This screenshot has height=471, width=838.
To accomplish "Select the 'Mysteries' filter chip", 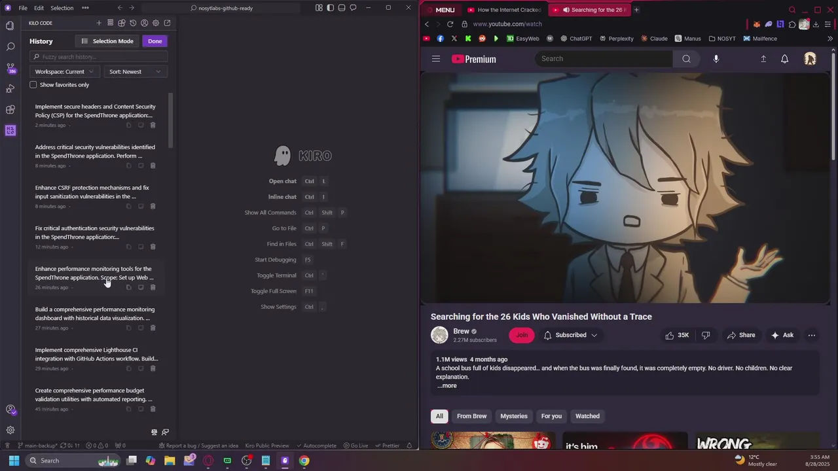I will [x=514, y=416].
